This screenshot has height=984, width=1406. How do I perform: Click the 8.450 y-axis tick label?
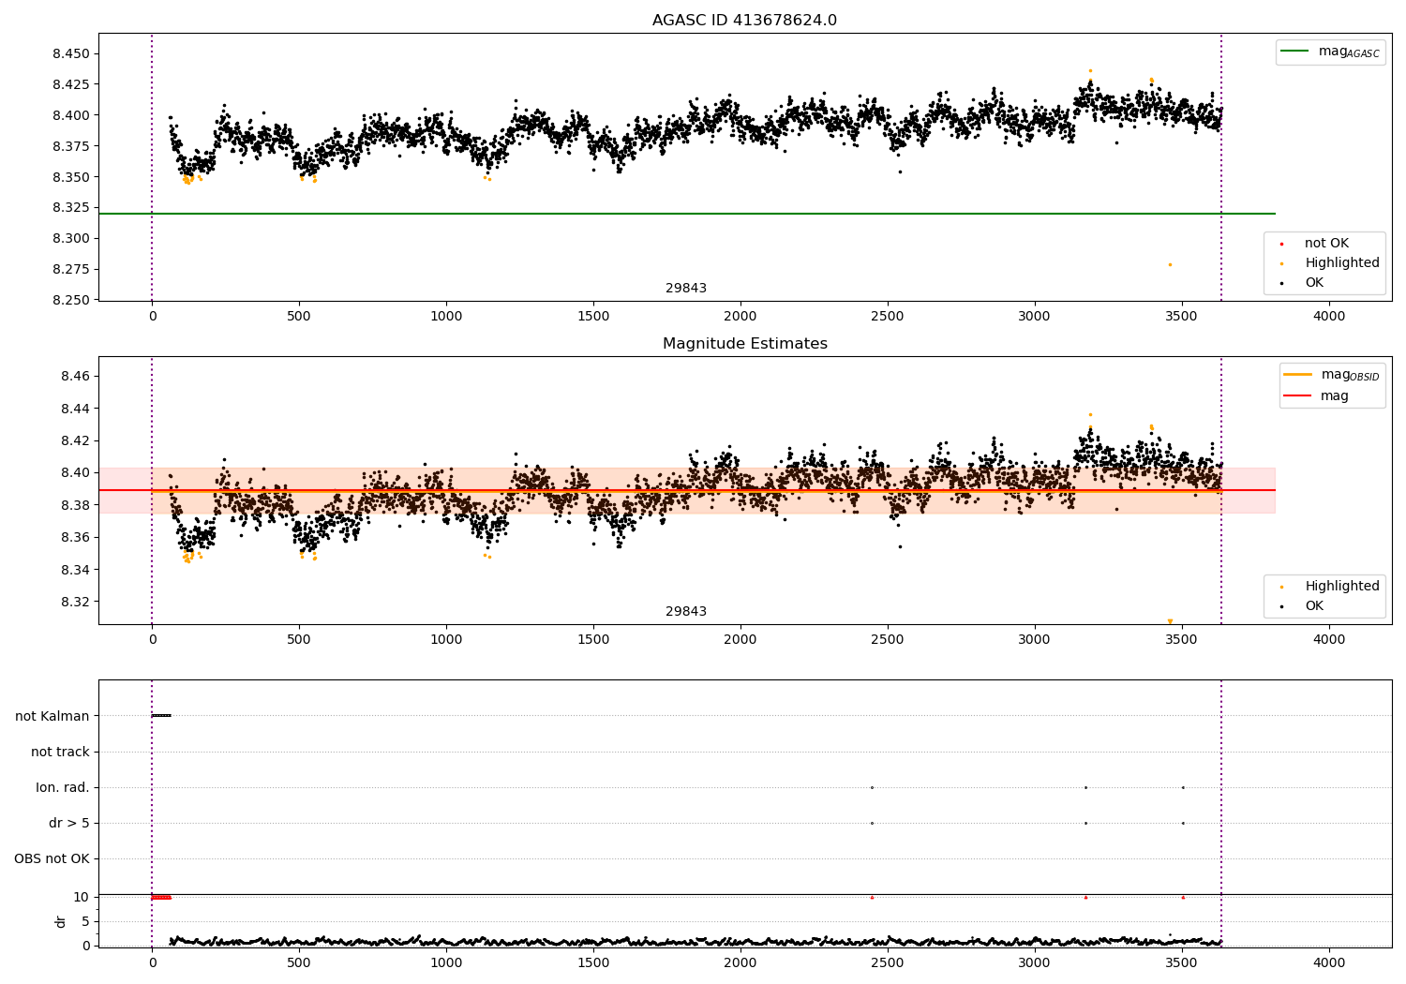(x=71, y=54)
